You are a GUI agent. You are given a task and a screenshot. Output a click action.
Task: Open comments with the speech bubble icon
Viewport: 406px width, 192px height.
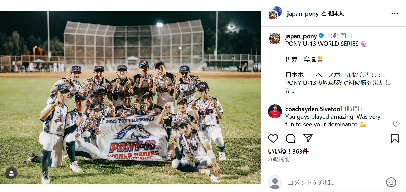pyautogui.click(x=291, y=138)
